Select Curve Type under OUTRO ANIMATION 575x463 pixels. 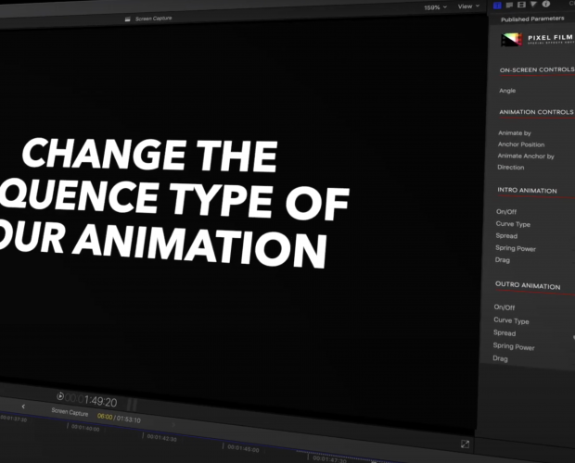[x=511, y=320]
